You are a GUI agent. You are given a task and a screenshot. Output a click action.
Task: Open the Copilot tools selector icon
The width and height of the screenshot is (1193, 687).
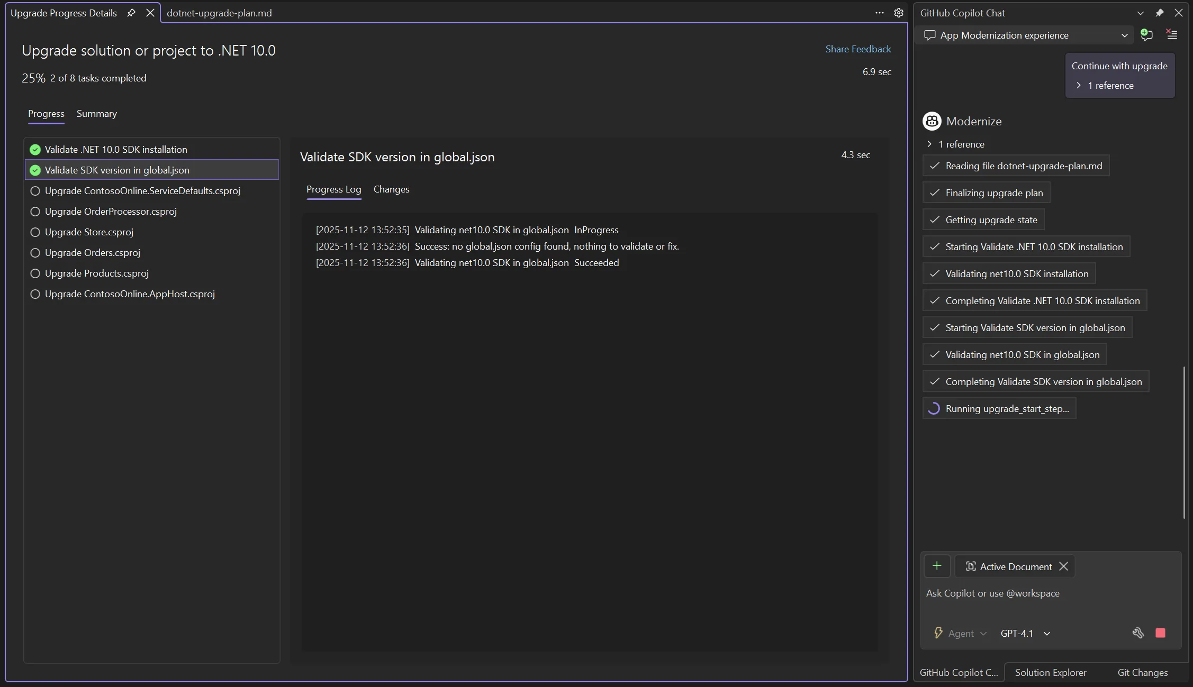(x=1138, y=633)
